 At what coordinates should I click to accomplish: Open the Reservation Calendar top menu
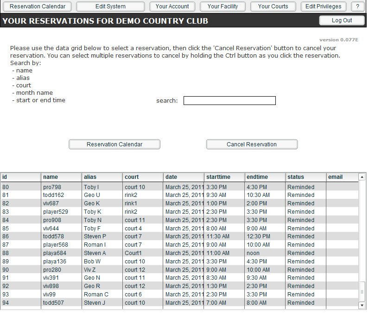pyautogui.click(x=38, y=7)
